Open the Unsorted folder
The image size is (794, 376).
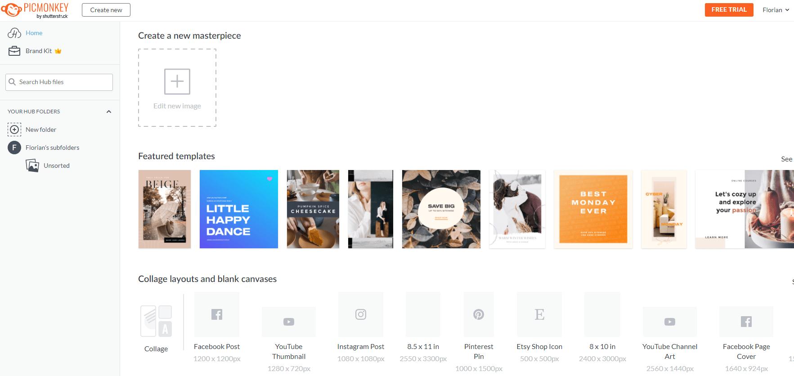[57, 166]
